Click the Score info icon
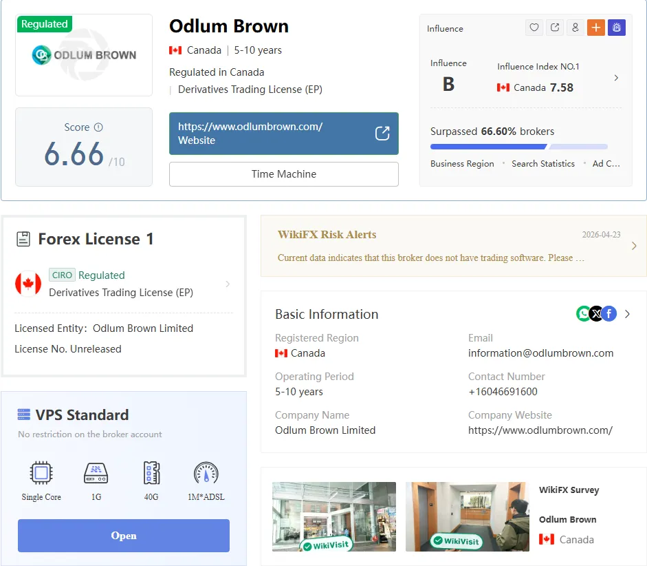The height and width of the screenshot is (566, 647). (x=98, y=127)
